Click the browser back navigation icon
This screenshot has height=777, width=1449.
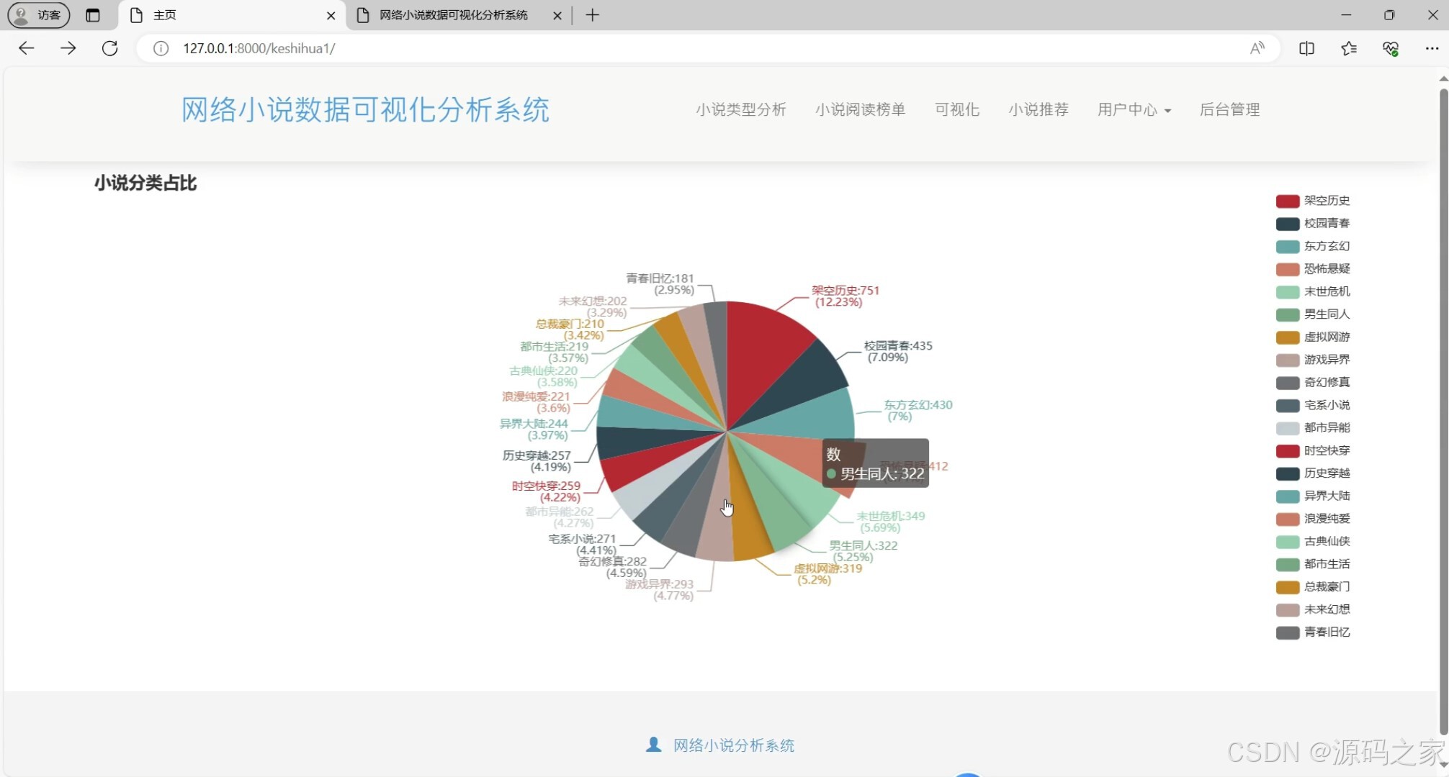[x=26, y=48]
